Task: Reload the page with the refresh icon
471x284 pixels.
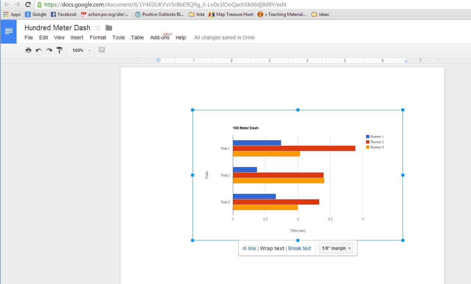Action: click(28, 5)
